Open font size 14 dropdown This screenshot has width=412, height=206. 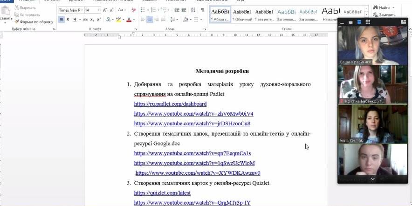coord(99,10)
